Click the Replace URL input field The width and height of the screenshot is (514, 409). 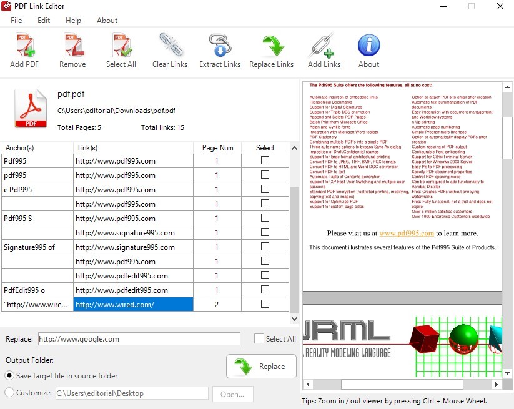(139, 339)
